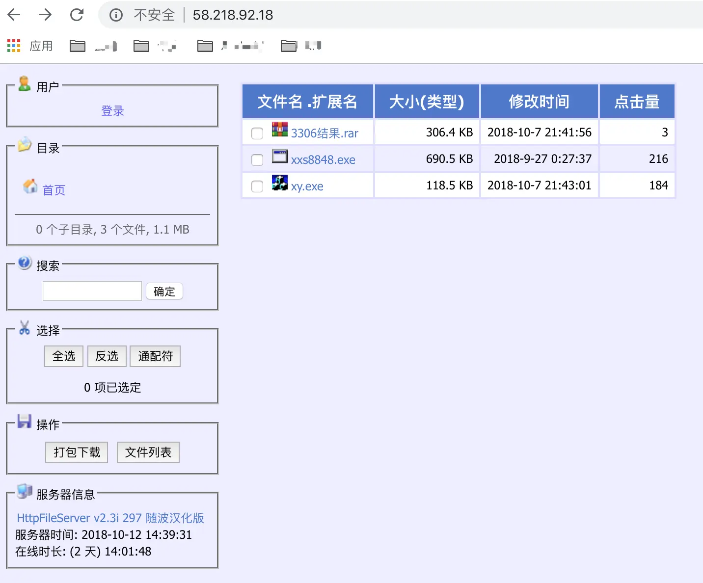Reload the page with refresh icon
Viewport: 703px width, 583px height.
[77, 15]
